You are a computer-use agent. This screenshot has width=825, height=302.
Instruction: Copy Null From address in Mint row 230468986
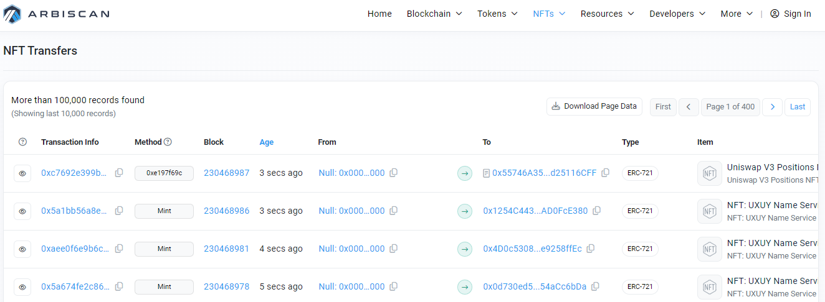(393, 211)
